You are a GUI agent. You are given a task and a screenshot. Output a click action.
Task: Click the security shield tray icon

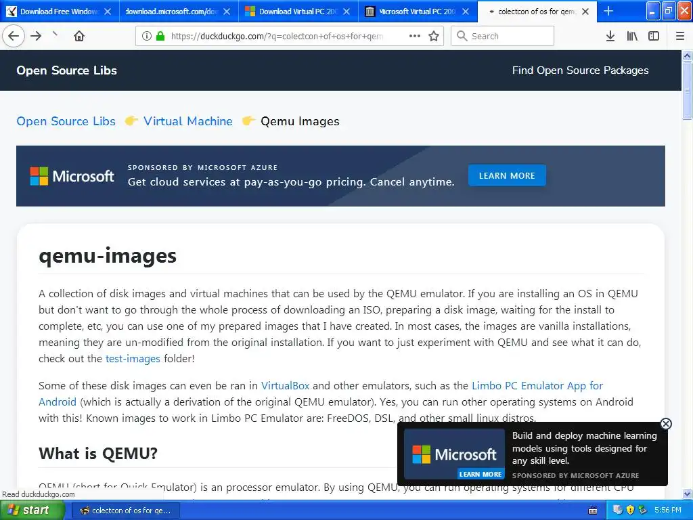coord(630,510)
